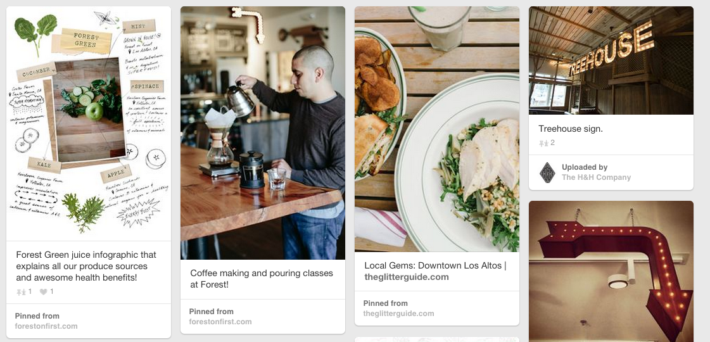Open the Treehouse marquee sign photo

611,60
